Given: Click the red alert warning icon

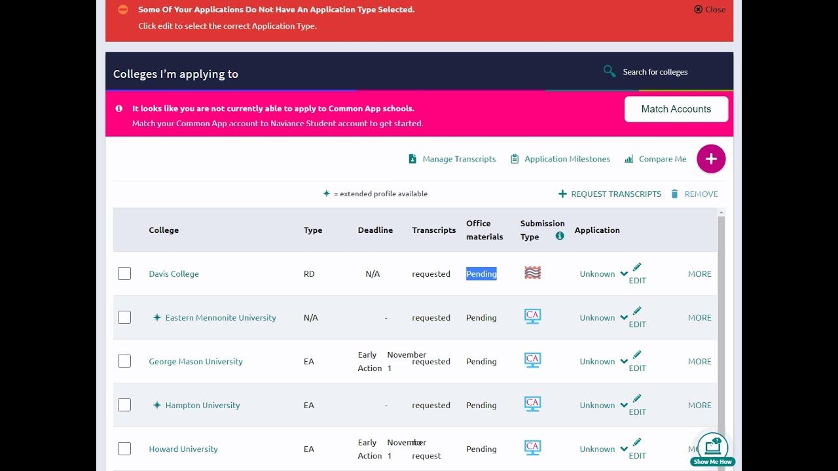Looking at the screenshot, I should [x=123, y=9].
